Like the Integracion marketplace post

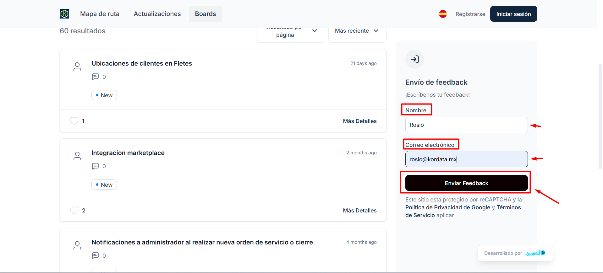(x=74, y=210)
